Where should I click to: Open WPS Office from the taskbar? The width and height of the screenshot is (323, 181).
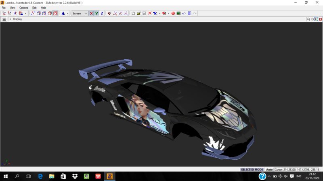[x=98, y=176]
